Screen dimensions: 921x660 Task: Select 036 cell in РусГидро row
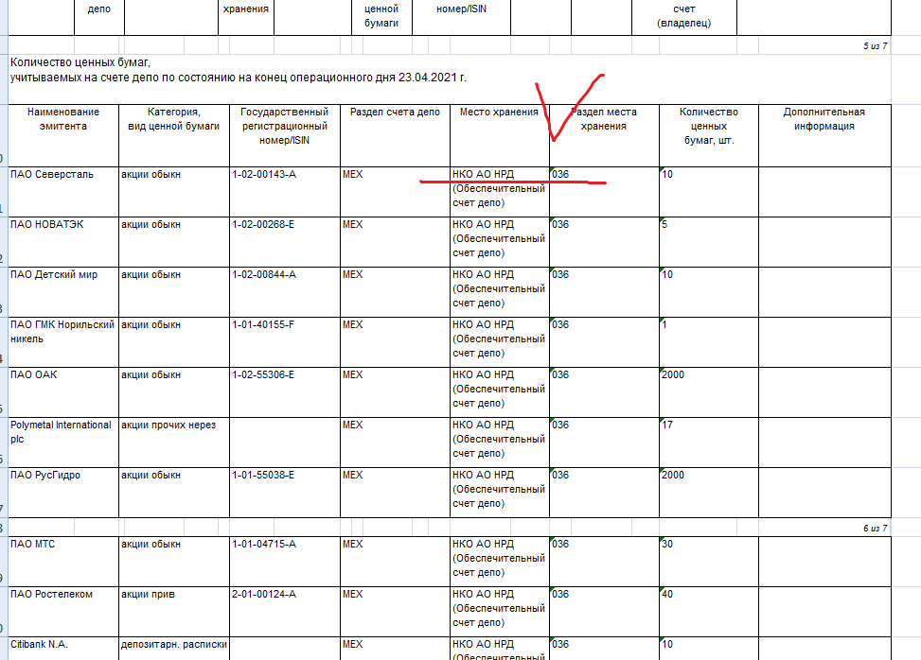605,493
